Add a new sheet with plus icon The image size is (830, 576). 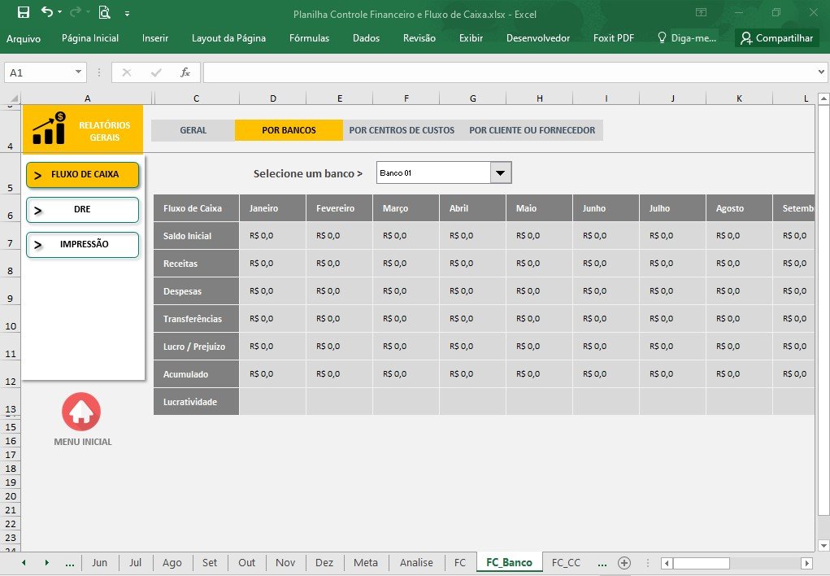[x=624, y=563]
